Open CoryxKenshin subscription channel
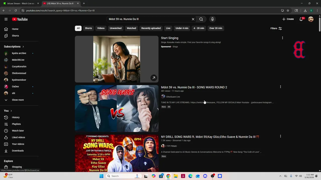This screenshot has height=180, width=321. coord(20,66)
